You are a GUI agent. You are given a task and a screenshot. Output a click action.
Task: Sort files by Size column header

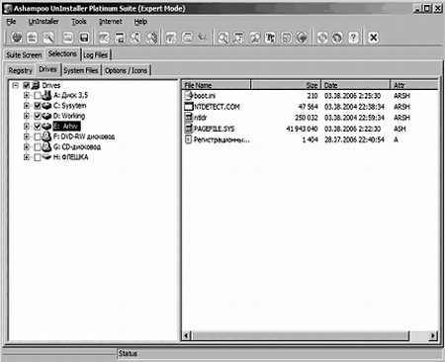[286, 85]
